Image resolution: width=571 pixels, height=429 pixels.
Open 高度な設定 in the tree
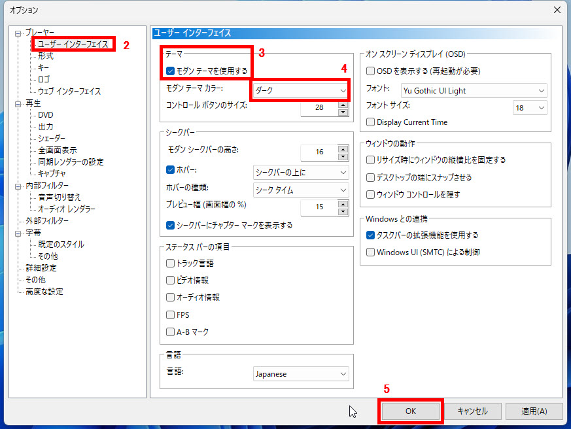[44, 292]
